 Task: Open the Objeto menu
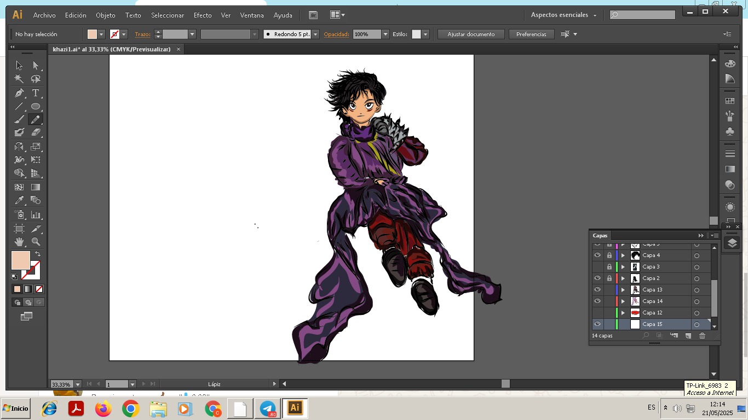click(106, 15)
